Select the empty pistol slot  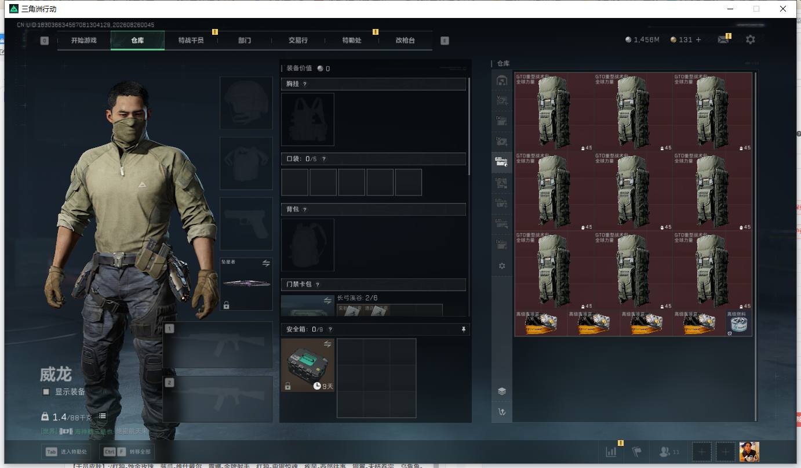(246, 223)
